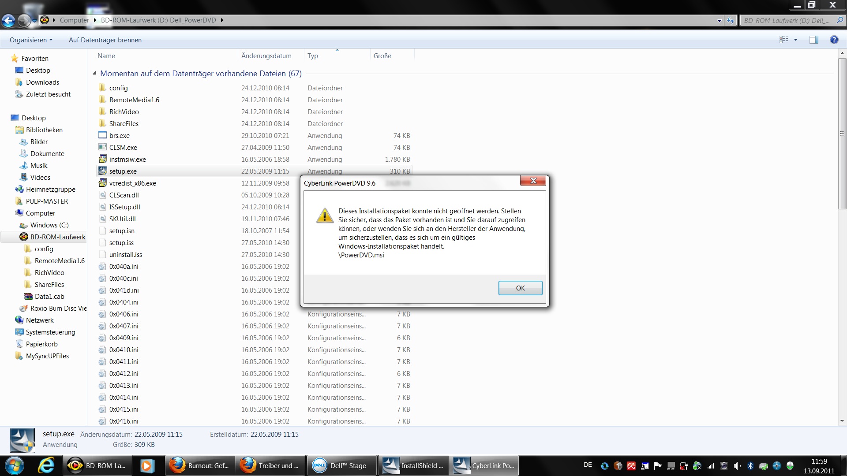Switch to InstallShield taskbar window

point(413,465)
